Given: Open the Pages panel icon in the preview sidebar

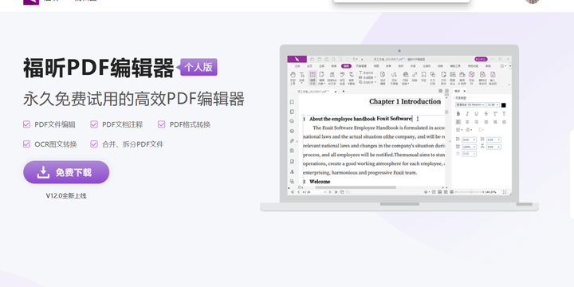Looking at the screenshot, I should (292, 112).
